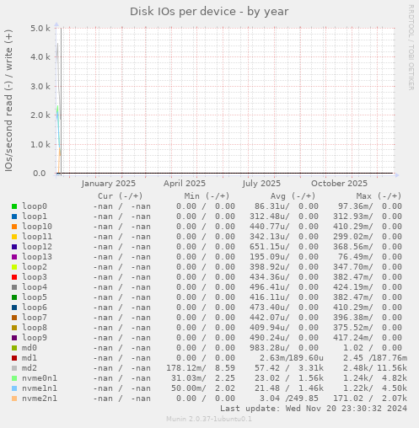Click the md1 legend label
The image size is (419, 428).
coord(30,358)
